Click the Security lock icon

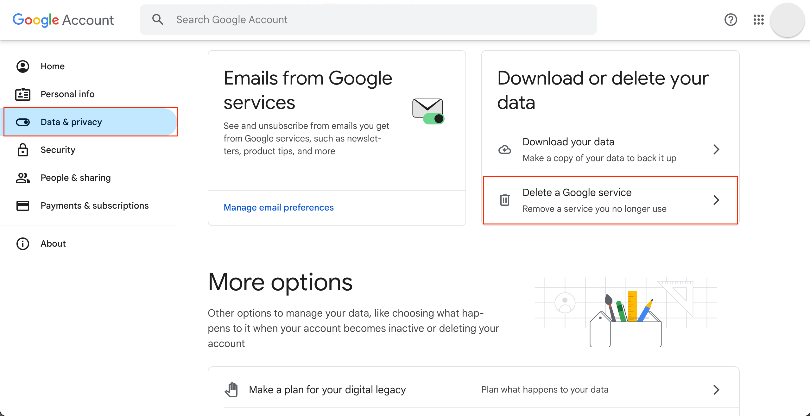pos(22,150)
